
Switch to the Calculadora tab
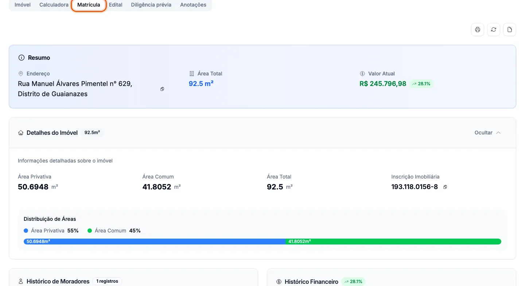pos(54,5)
